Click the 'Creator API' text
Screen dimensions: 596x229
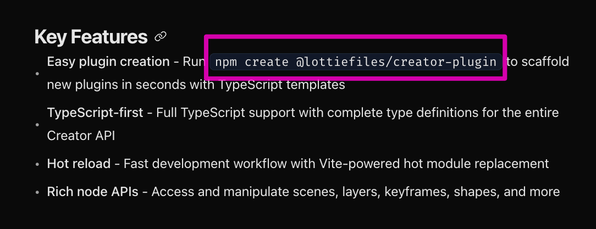click(81, 136)
